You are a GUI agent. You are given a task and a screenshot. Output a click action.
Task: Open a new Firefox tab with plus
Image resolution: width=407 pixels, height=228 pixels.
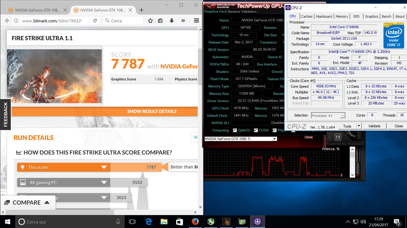click(x=141, y=10)
